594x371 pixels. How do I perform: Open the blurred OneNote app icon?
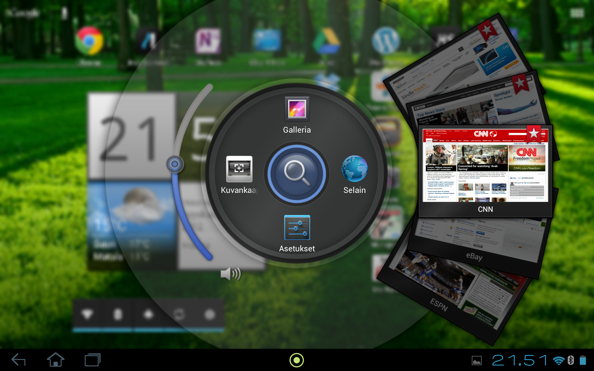208,41
